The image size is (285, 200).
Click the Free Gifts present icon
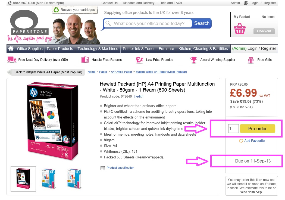click(251, 60)
